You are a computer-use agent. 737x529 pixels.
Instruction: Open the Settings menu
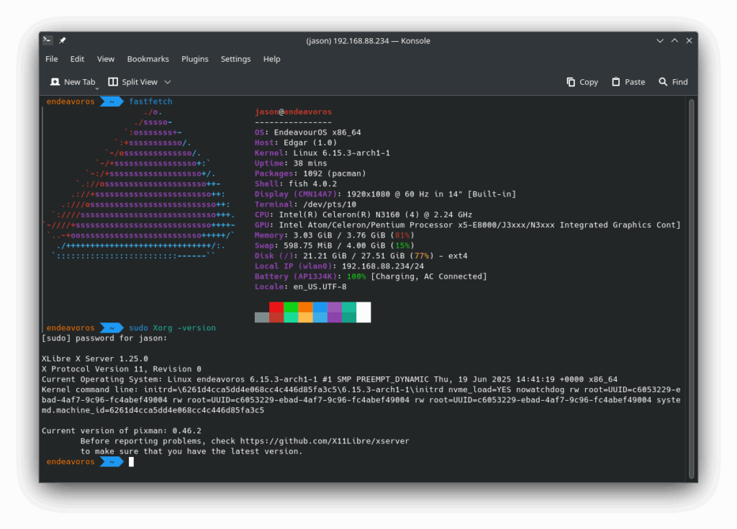235,59
